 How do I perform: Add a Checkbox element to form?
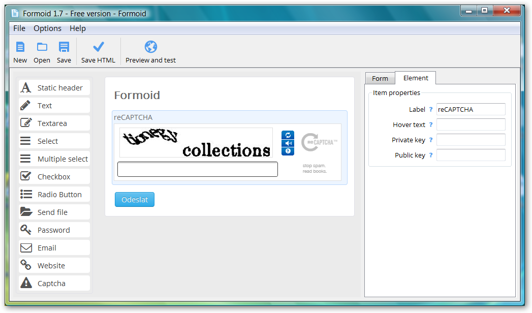(x=55, y=176)
